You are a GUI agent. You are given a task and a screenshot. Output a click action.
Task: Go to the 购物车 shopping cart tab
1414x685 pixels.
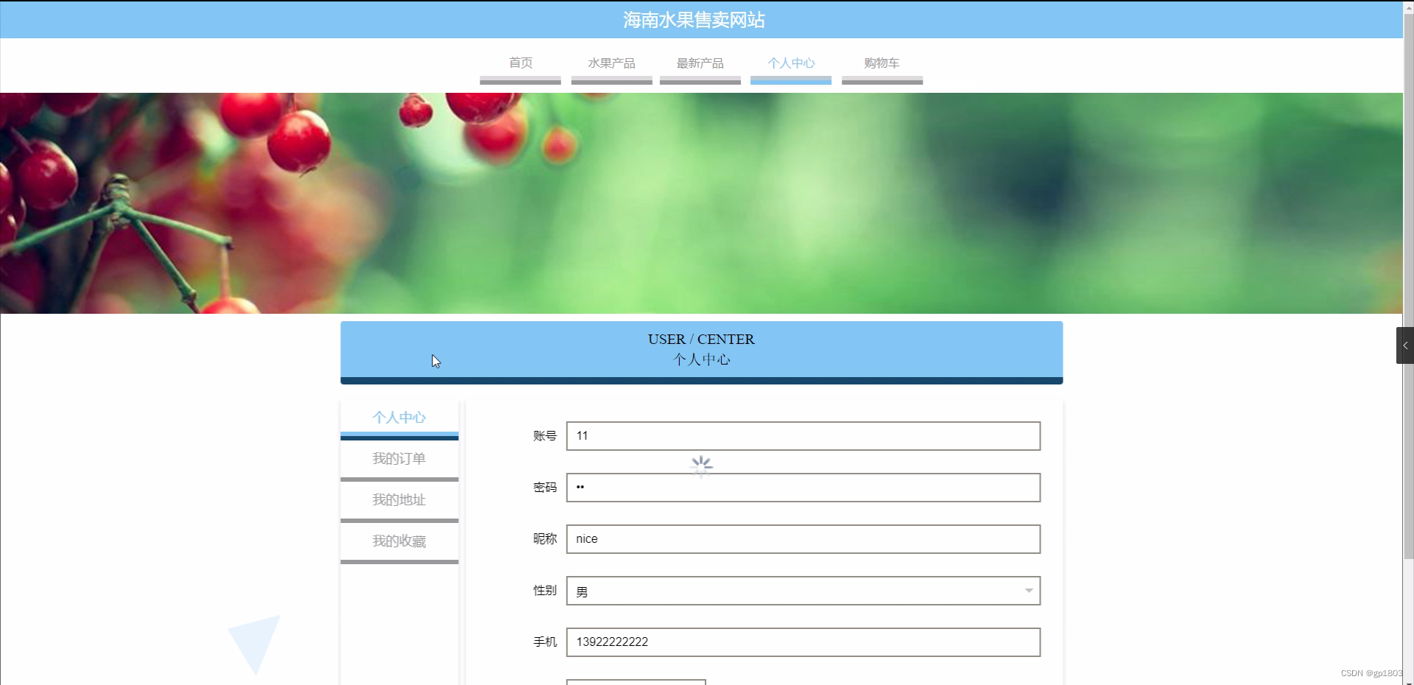(882, 63)
